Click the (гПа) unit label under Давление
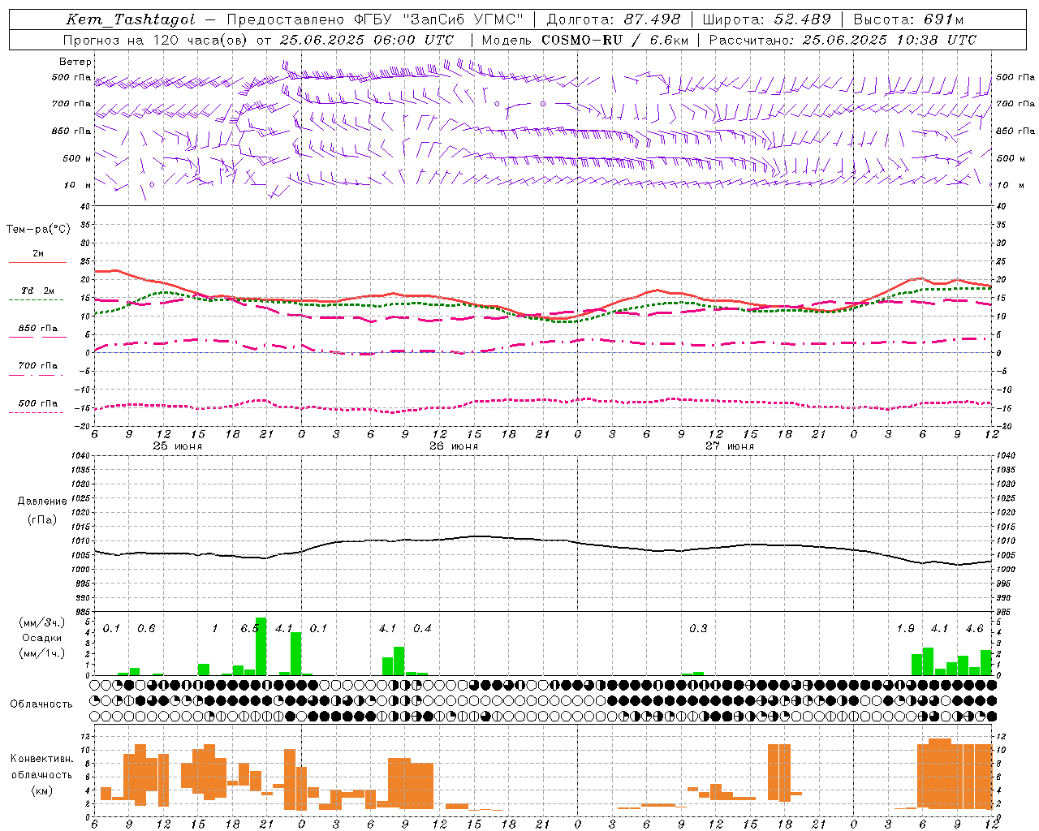Screen dimensions: 1039x831 click(42, 519)
